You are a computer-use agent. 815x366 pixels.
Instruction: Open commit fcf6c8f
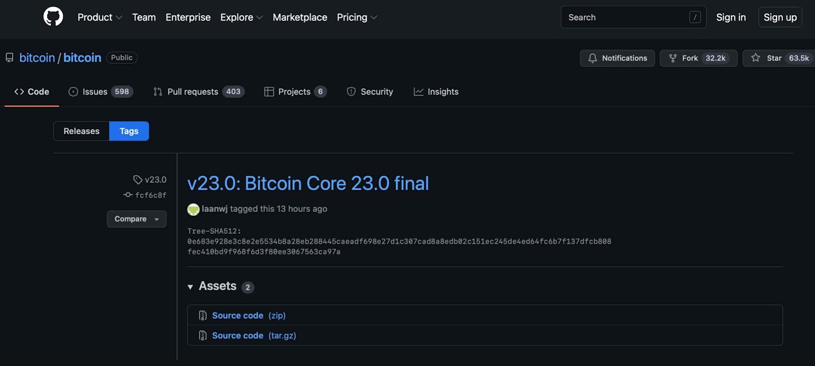151,195
